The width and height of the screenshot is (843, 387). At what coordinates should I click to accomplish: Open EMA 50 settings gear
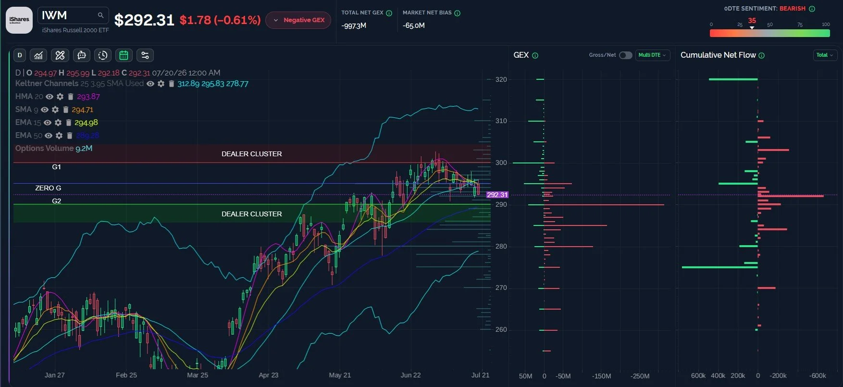(59, 136)
